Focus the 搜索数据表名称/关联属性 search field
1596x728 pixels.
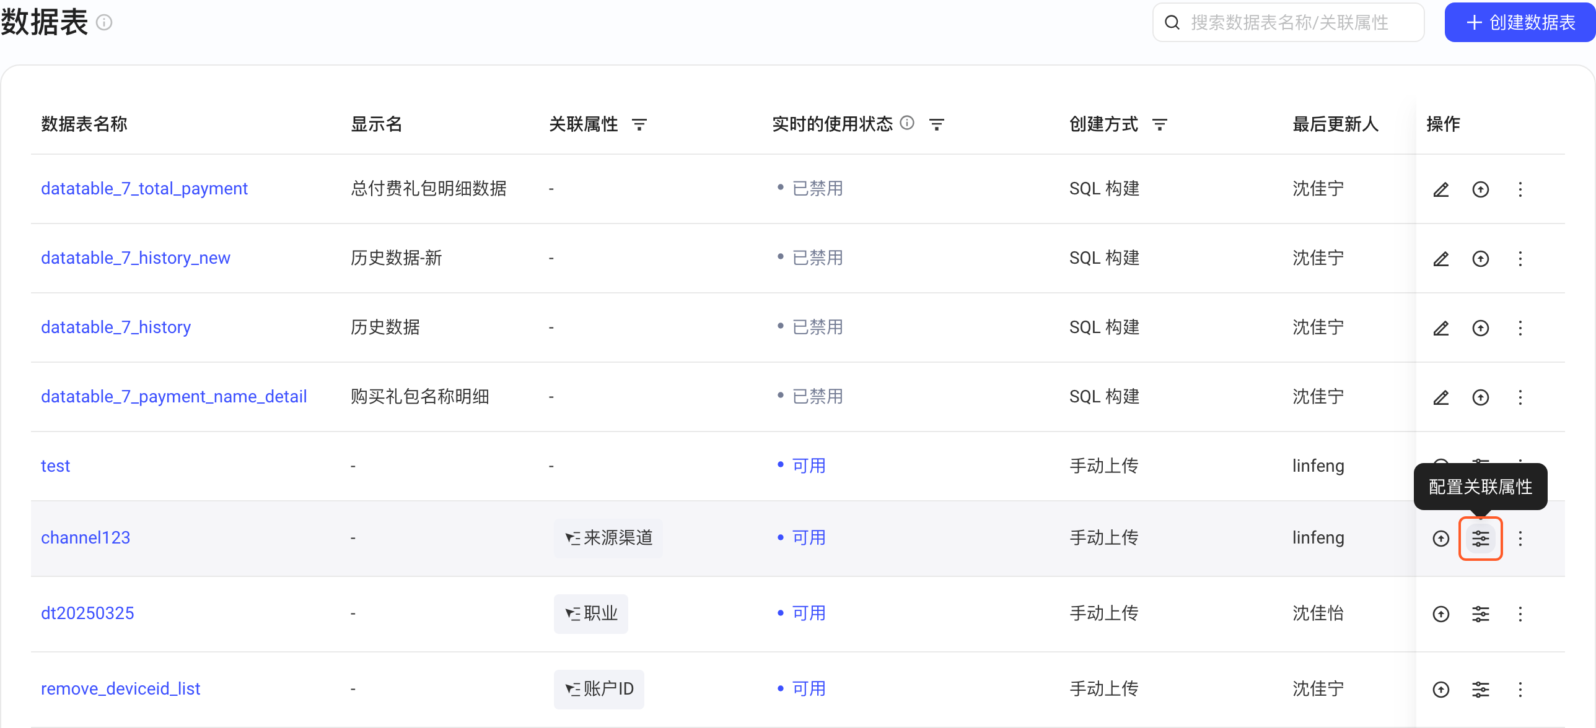(1289, 23)
